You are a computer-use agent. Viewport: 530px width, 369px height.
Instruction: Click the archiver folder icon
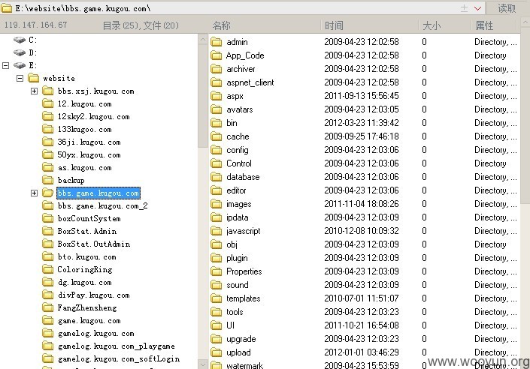tap(217, 69)
